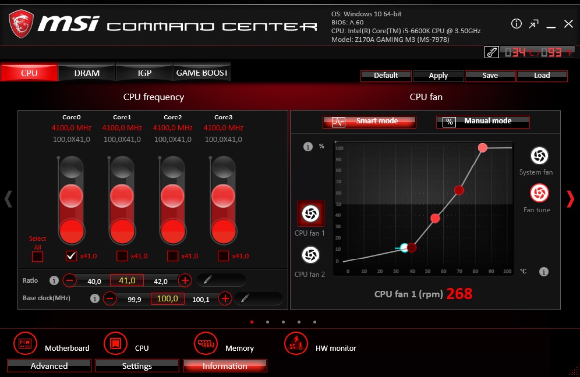Click the MSI dragon shield logo
The image size is (580, 377).
coord(22,24)
